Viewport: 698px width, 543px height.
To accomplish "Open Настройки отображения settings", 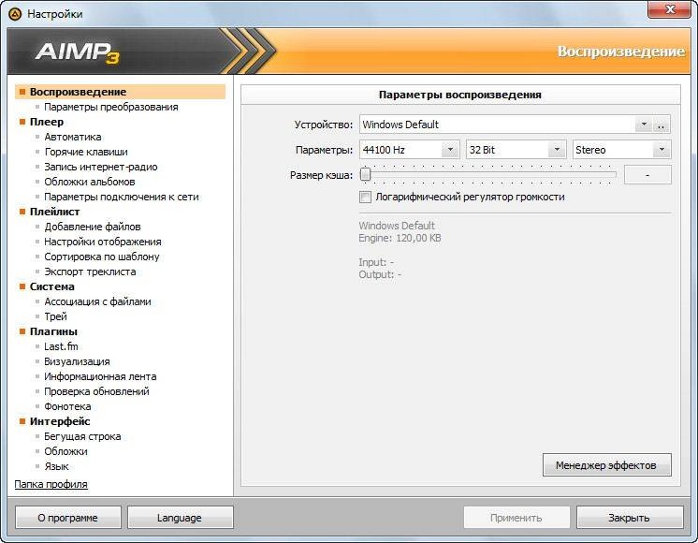I will pos(102,242).
